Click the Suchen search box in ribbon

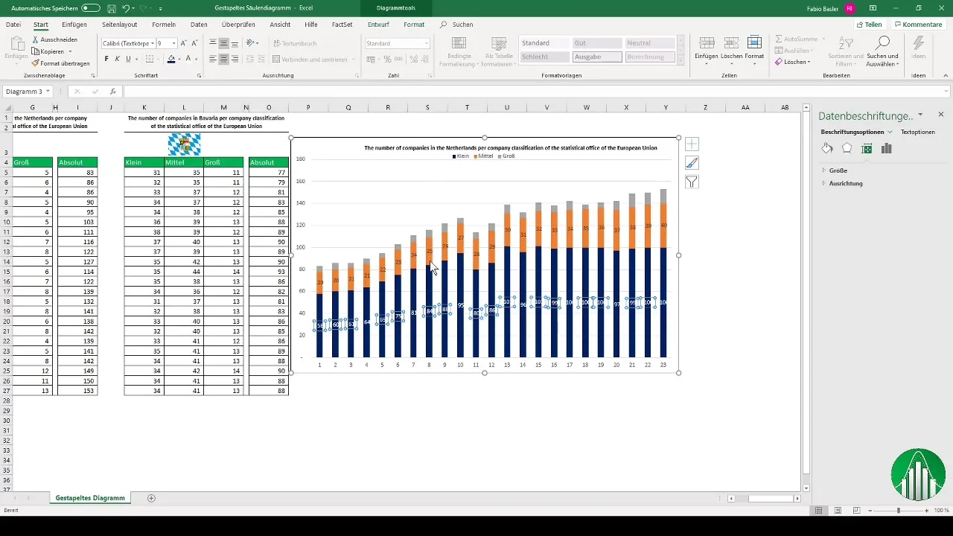tap(457, 25)
